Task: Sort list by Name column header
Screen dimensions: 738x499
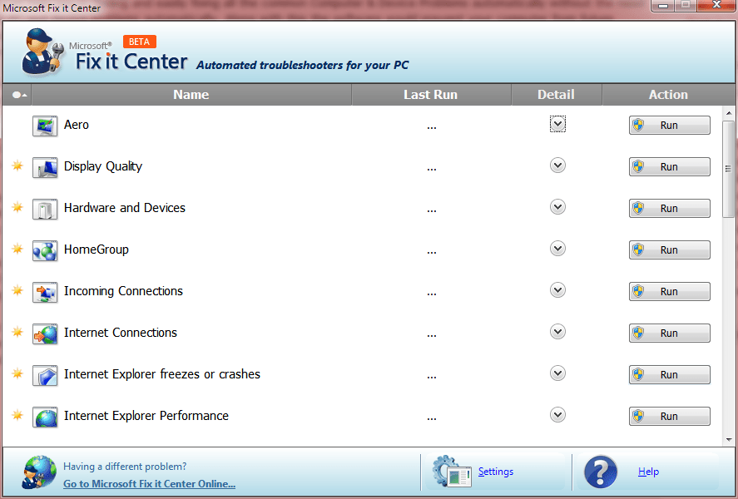Action: [x=191, y=95]
